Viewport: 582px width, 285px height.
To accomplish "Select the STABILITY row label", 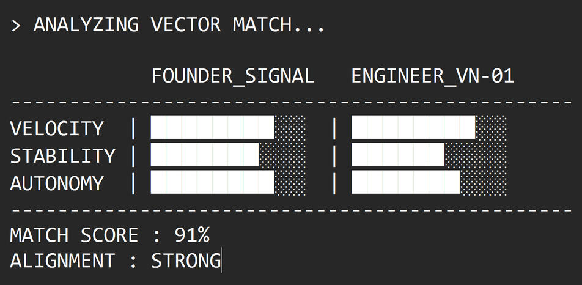I will tap(62, 156).
